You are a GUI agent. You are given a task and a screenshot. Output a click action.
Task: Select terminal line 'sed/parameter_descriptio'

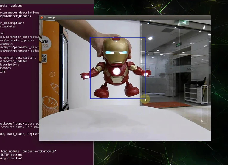19,37
